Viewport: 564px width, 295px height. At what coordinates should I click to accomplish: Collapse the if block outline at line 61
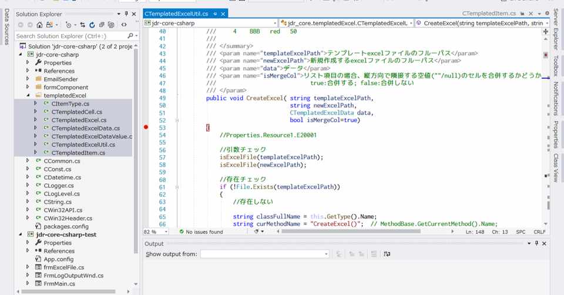click(177, 187)
